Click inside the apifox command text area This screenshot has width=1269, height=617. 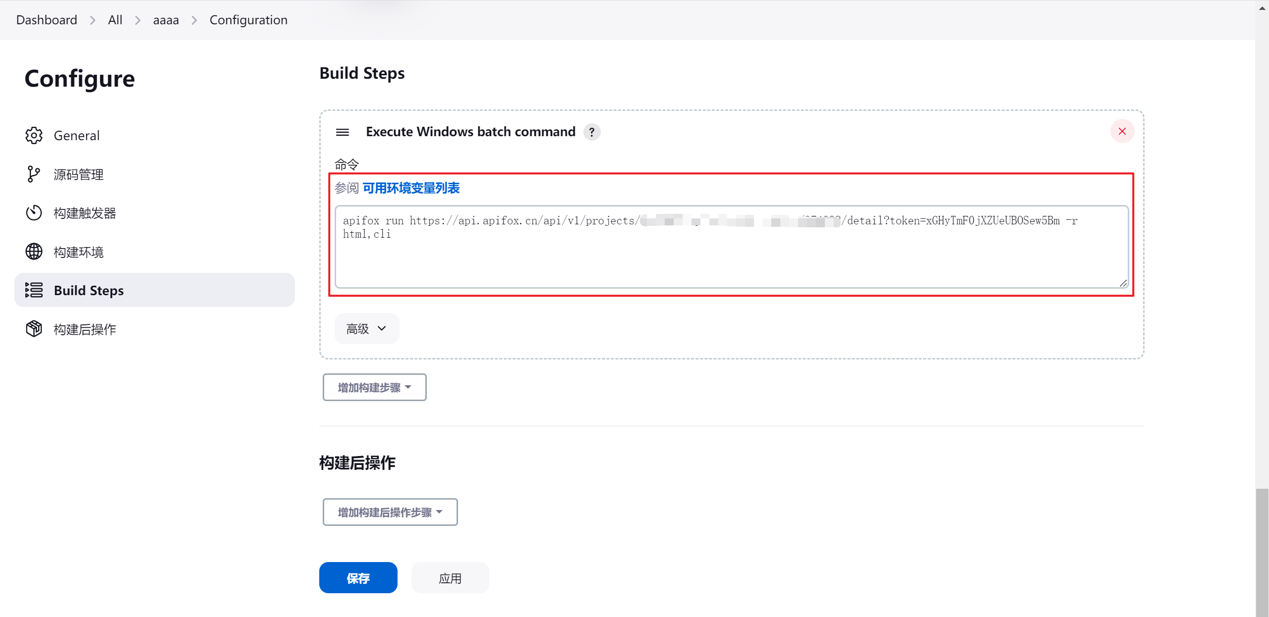tap(731, 257)
